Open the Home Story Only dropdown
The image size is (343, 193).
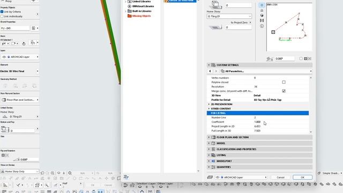(x=20, y=172)
